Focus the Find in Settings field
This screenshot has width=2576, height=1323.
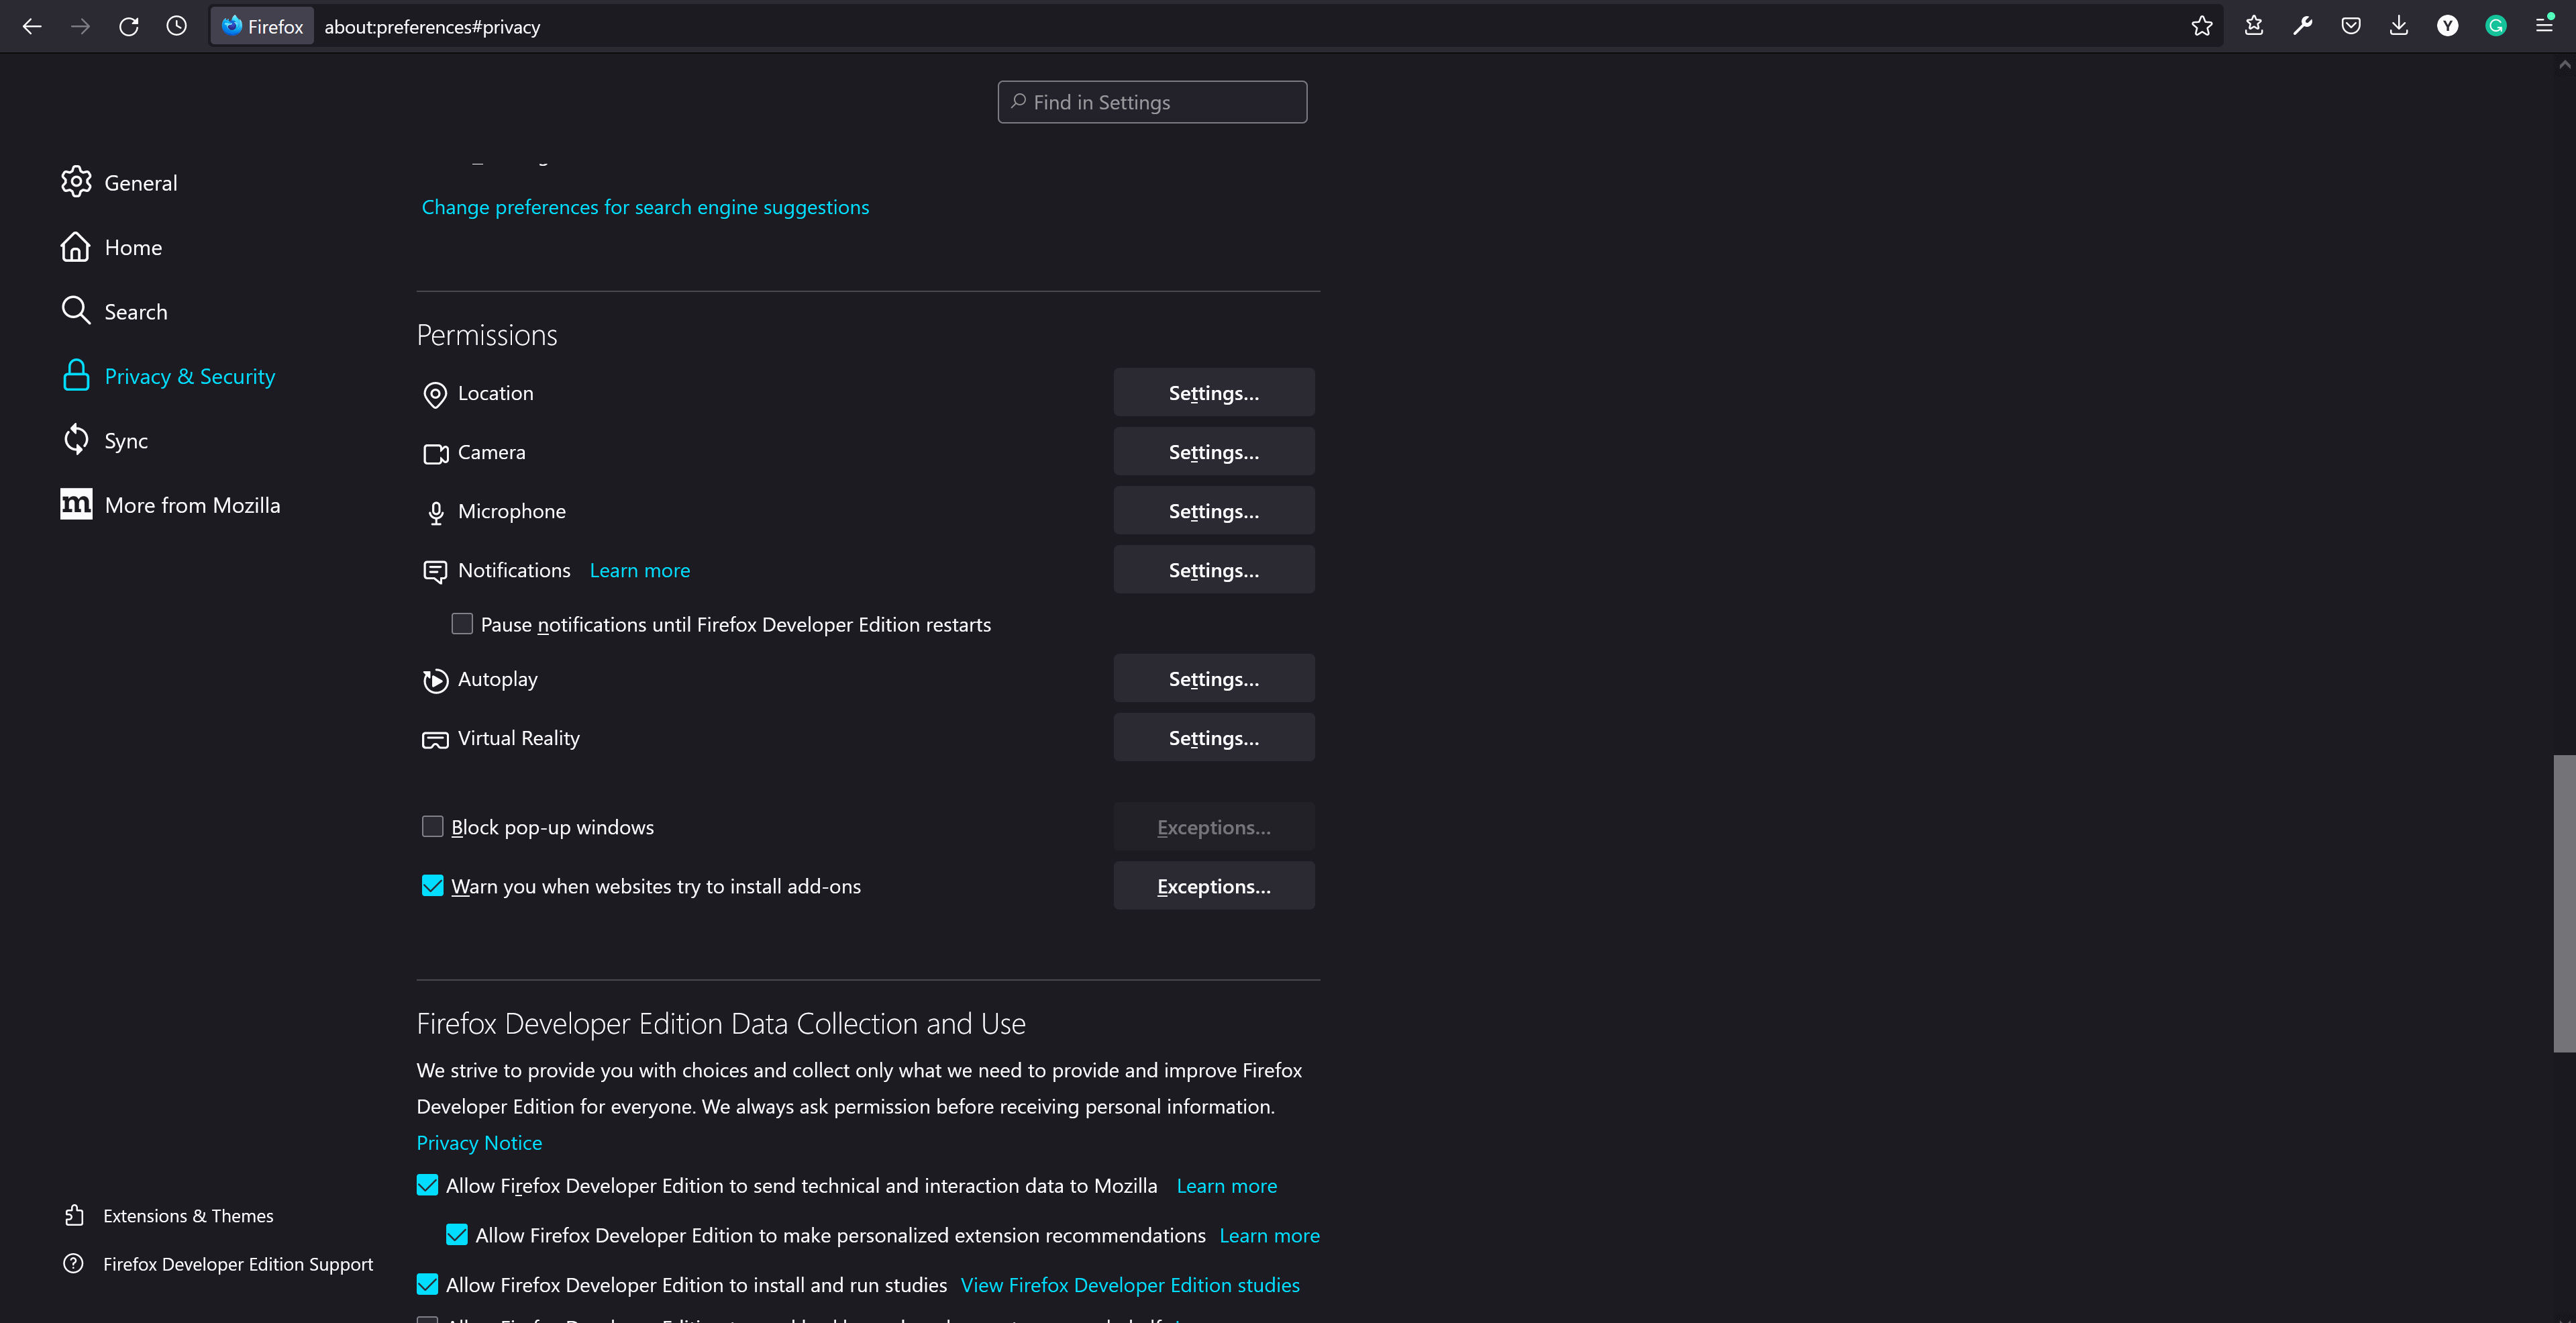click(x=1152, y=102)
